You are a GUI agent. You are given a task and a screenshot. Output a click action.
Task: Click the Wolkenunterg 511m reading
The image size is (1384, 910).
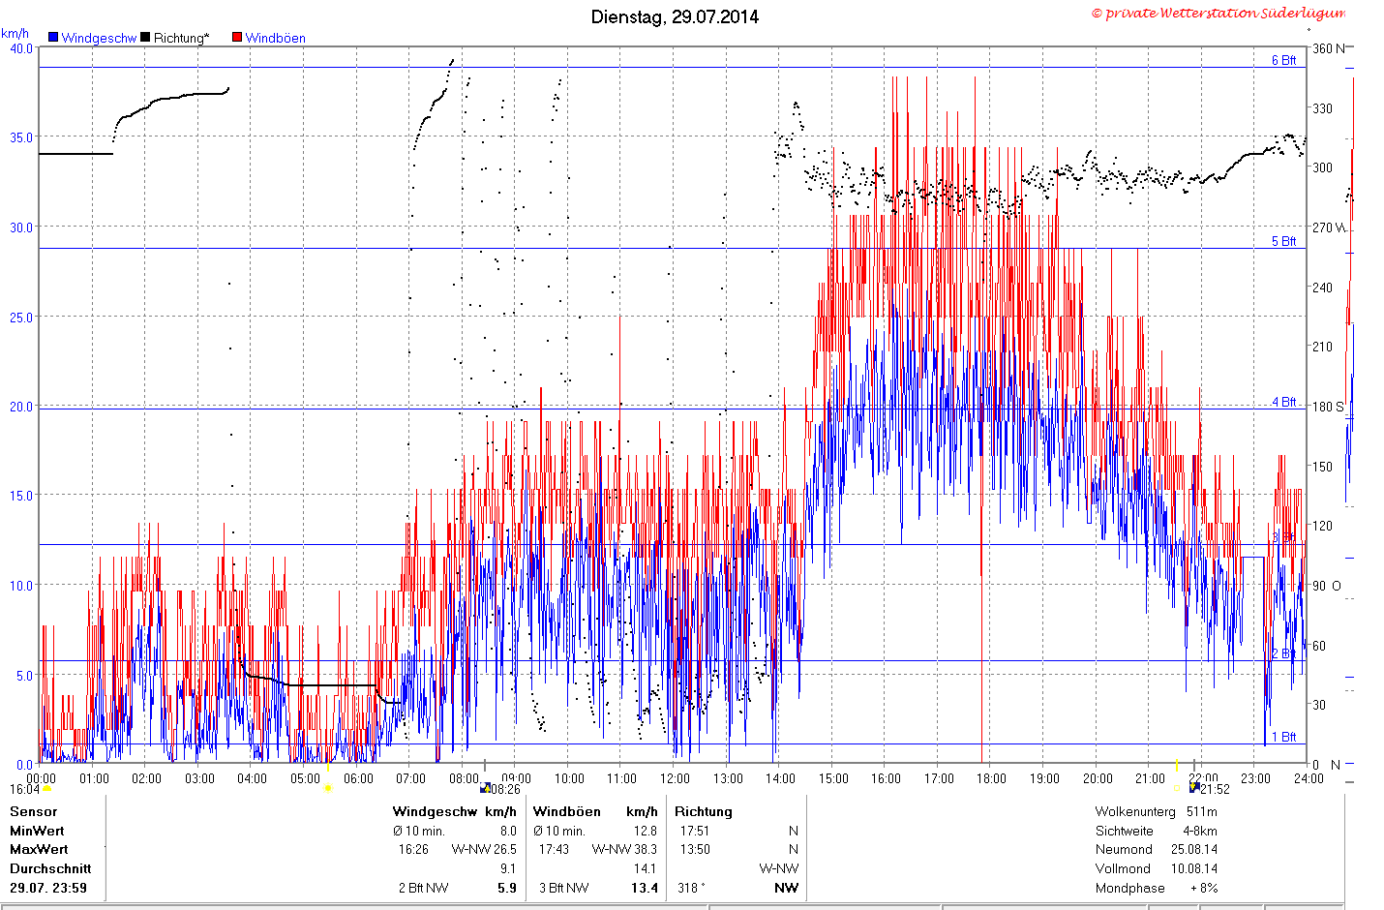1156,811
